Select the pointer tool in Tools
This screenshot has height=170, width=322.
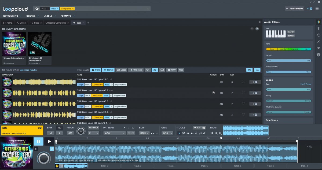click(x=180, y=133)
